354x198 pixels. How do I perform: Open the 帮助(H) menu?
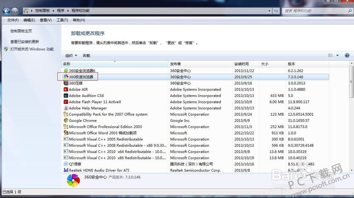[x=79, y=20]
